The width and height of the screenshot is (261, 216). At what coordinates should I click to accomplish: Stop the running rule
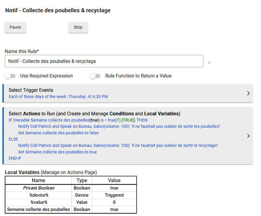[x=78, y=27]
